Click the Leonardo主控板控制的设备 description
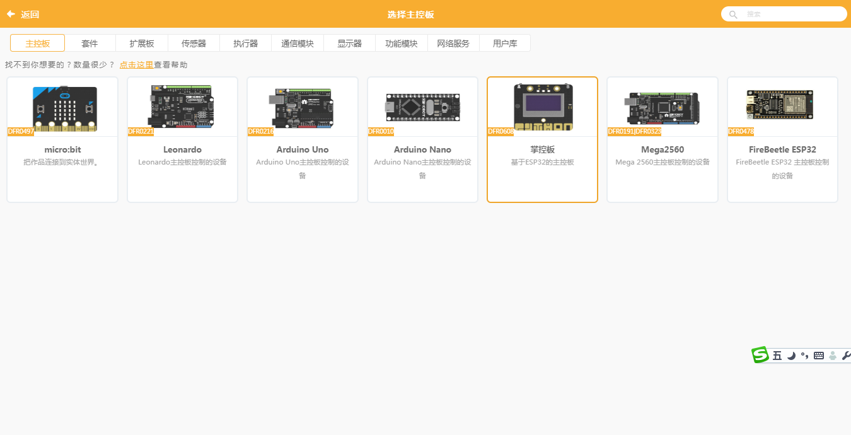Screen dimensions: 851x435 pyautogui.click(x=182, y=162)
